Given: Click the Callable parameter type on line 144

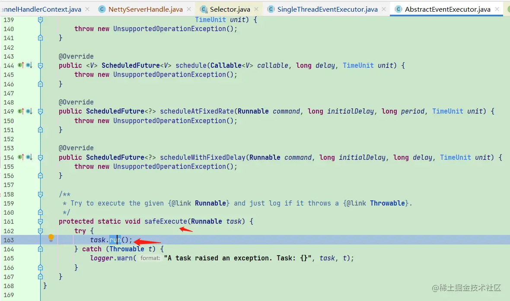Looking at the screenshot, I should (x=226, y=65).
